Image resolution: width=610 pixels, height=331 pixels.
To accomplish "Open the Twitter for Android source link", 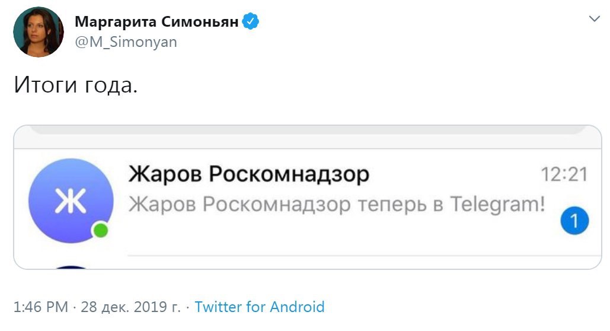I will point(260,307).
